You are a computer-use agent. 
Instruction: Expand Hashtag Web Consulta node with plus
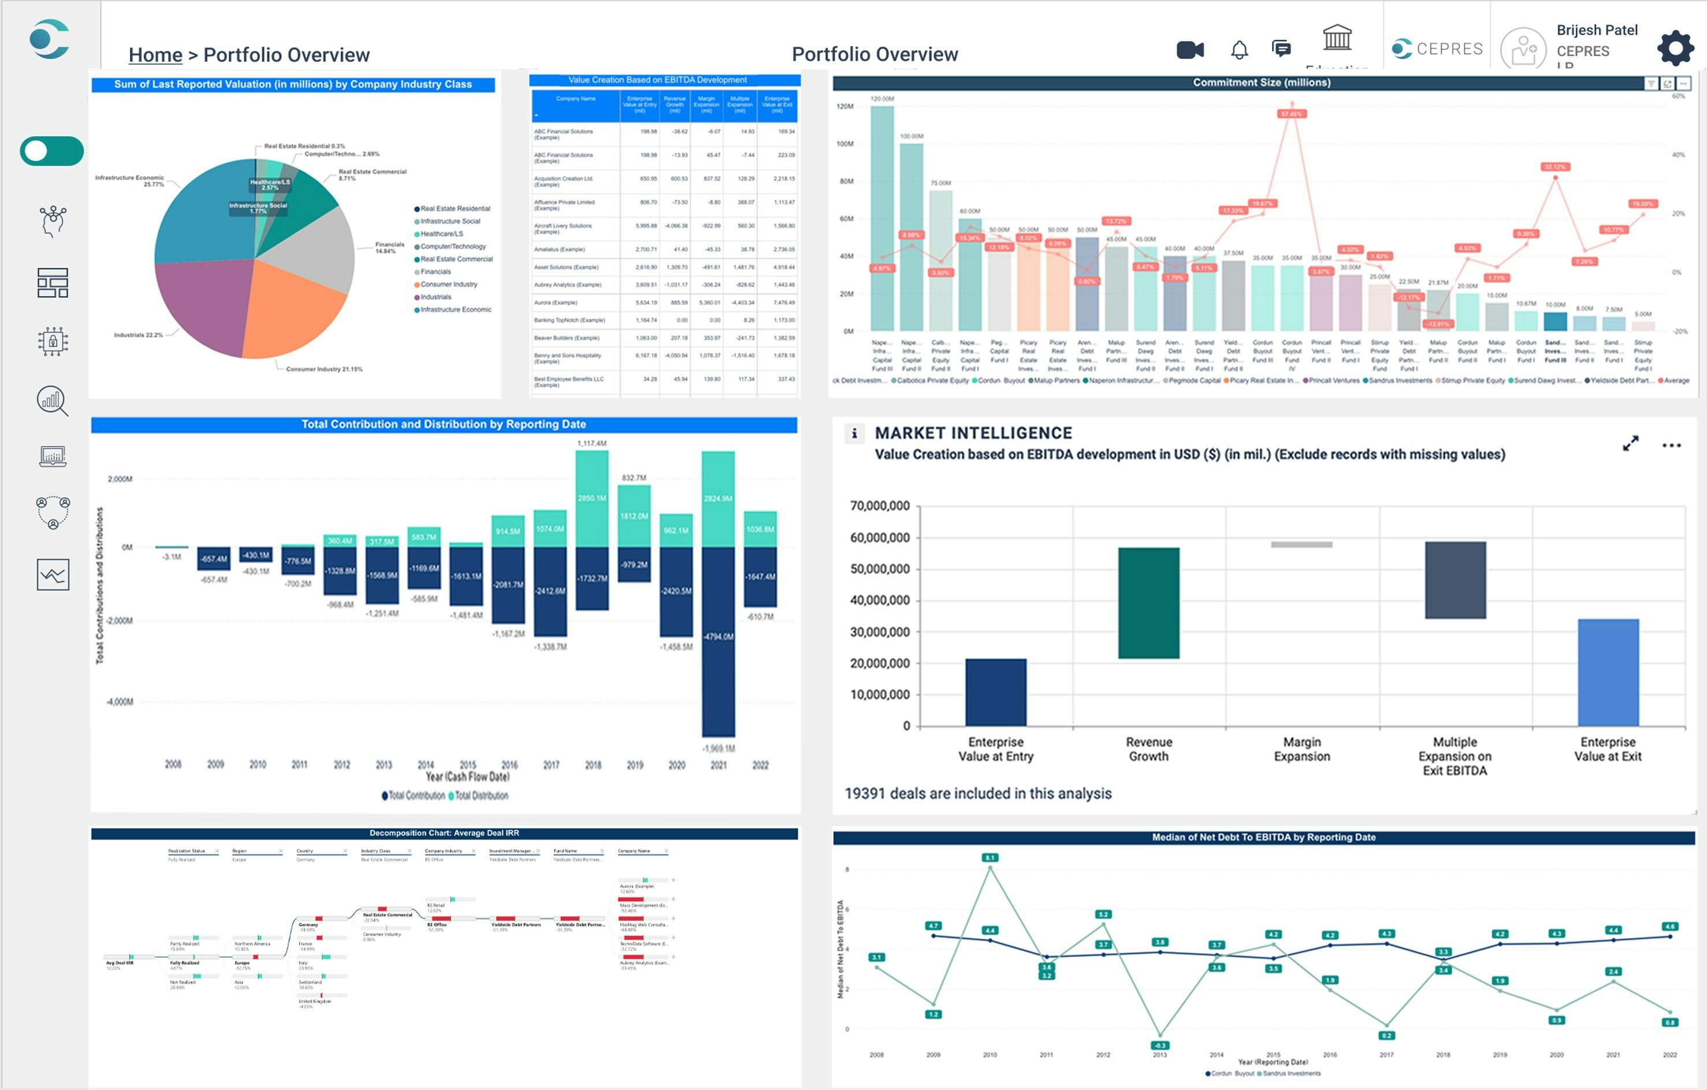[673, 919]
